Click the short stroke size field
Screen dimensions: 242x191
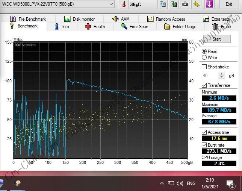[x=210, y=76]
